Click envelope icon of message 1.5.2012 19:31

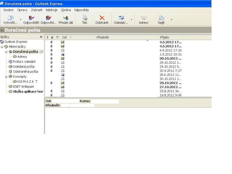(x=63, y=54)
